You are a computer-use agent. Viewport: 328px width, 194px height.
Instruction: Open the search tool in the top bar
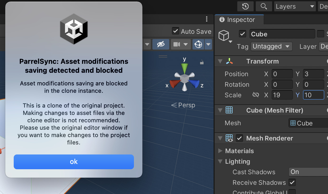(264, 6)
